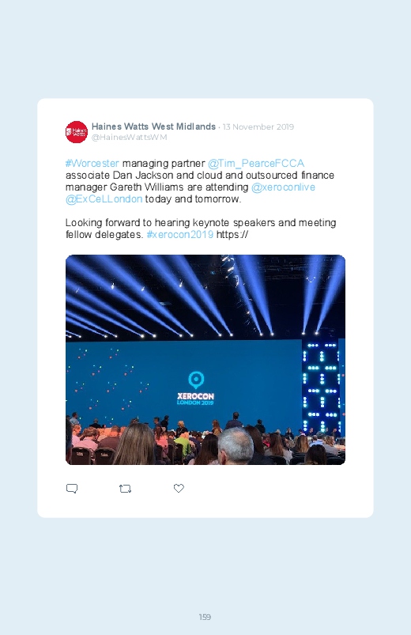Screen dimensions: 411x635
Task: Like the tweet with the heart icon
Action: click(x=179, y=489)
